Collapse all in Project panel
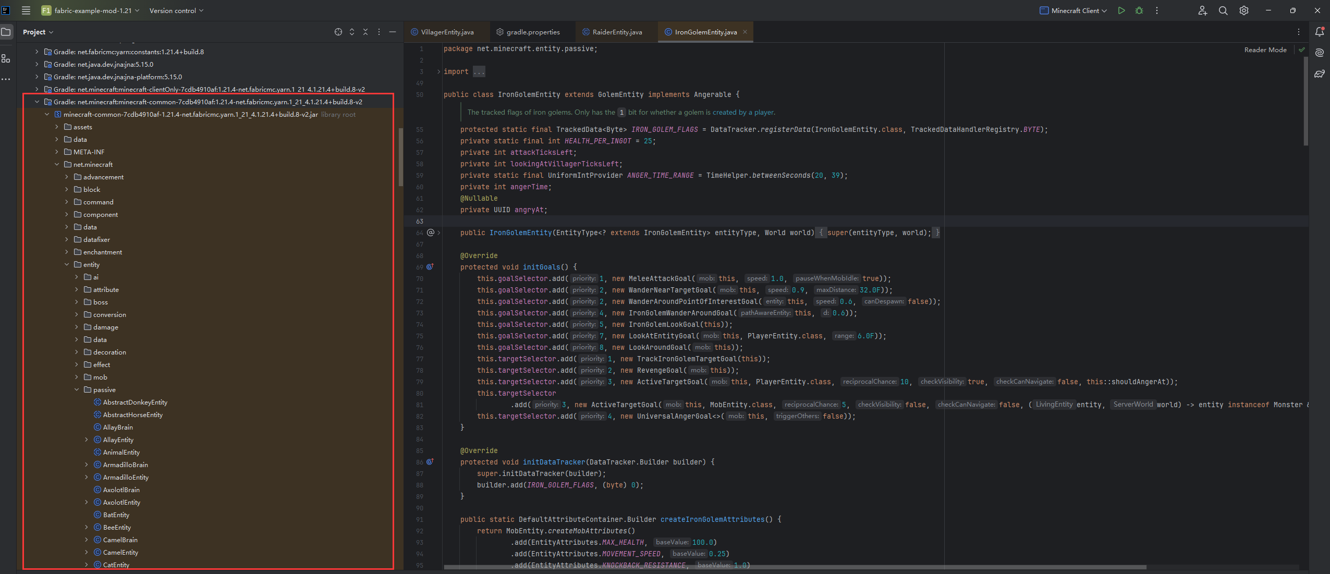The height and width of the screenshot is (574, 1330). tap(365, 32)
